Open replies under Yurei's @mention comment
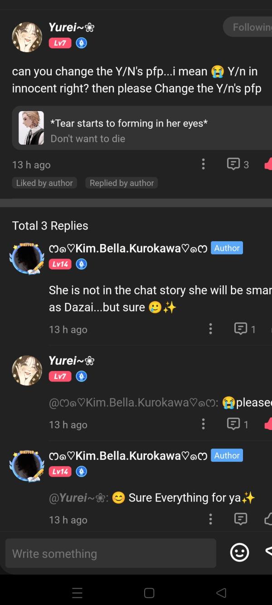Screen dimensions: 272x605 pos(233,424)
